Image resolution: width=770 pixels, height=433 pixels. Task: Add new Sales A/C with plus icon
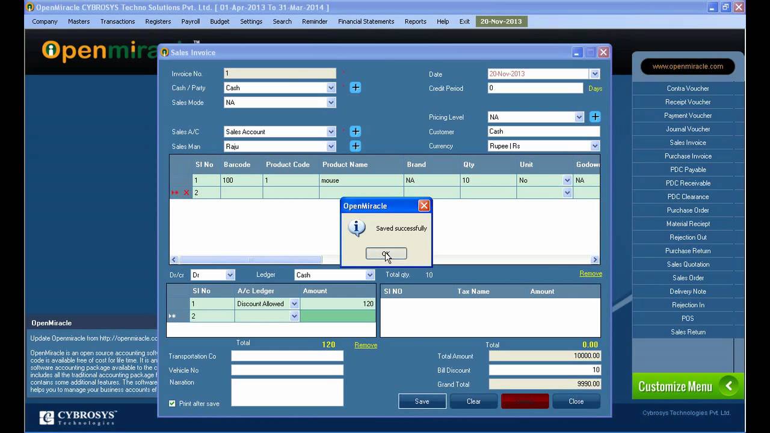point(356,132)
